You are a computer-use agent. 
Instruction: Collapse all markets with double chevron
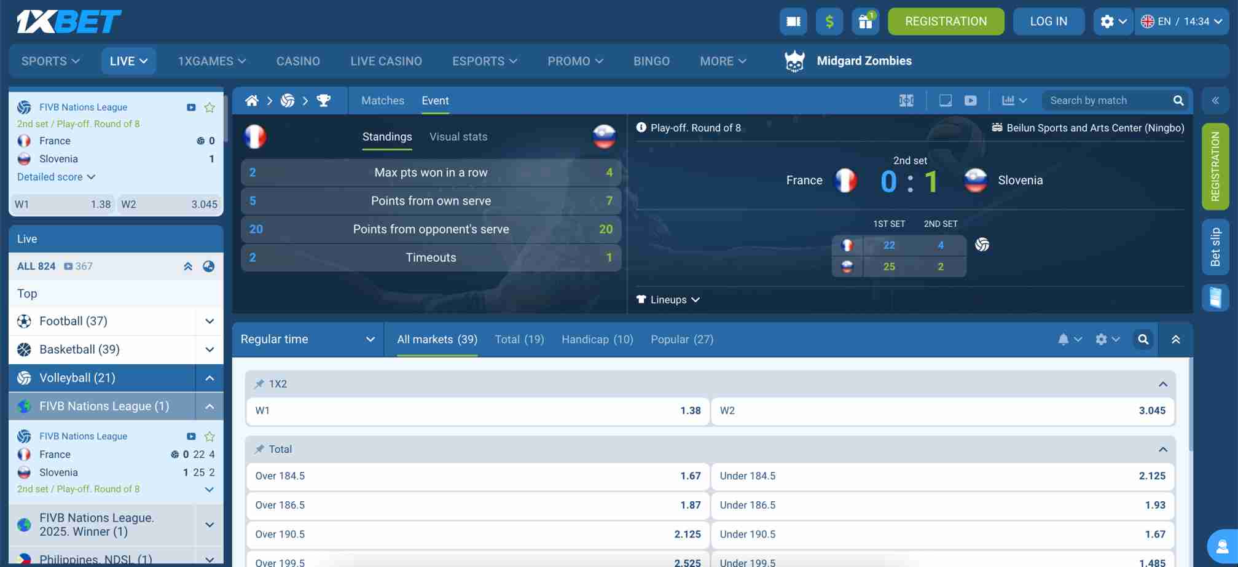[1176, 340]
